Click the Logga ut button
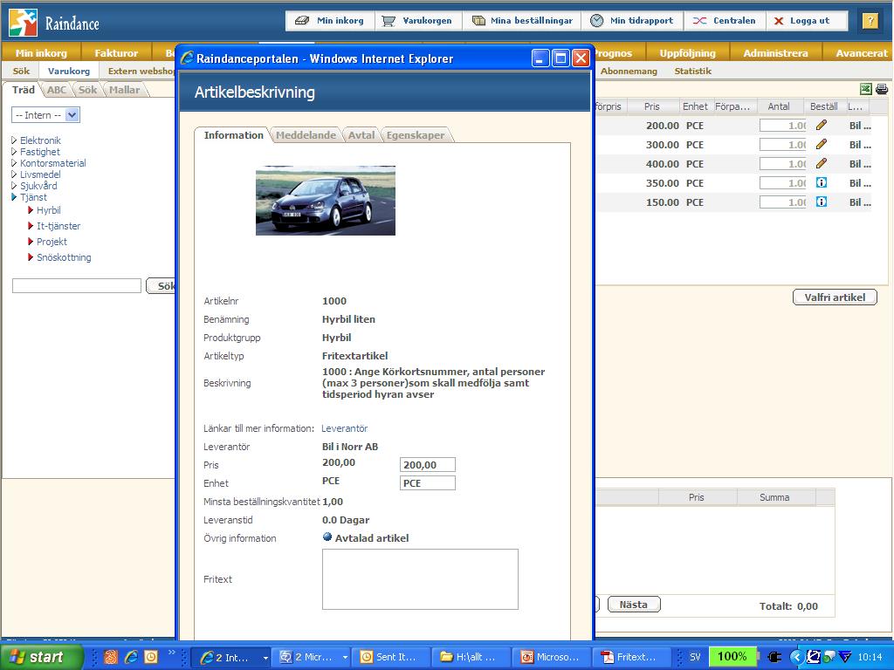The height and width of the screenshot is (670, 894). pyautogui.click(x=801, y=21)
